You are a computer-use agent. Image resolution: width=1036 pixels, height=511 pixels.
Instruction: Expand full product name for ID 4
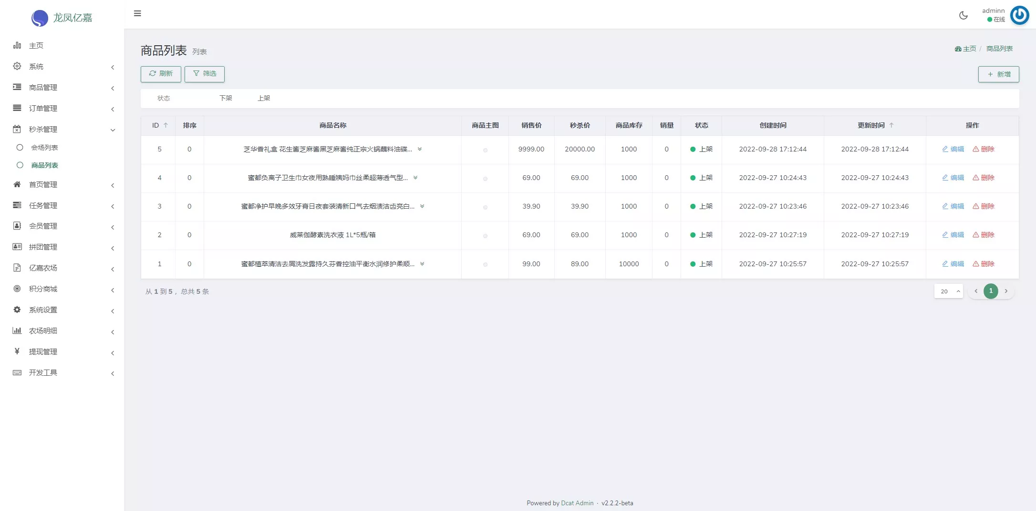415,178
